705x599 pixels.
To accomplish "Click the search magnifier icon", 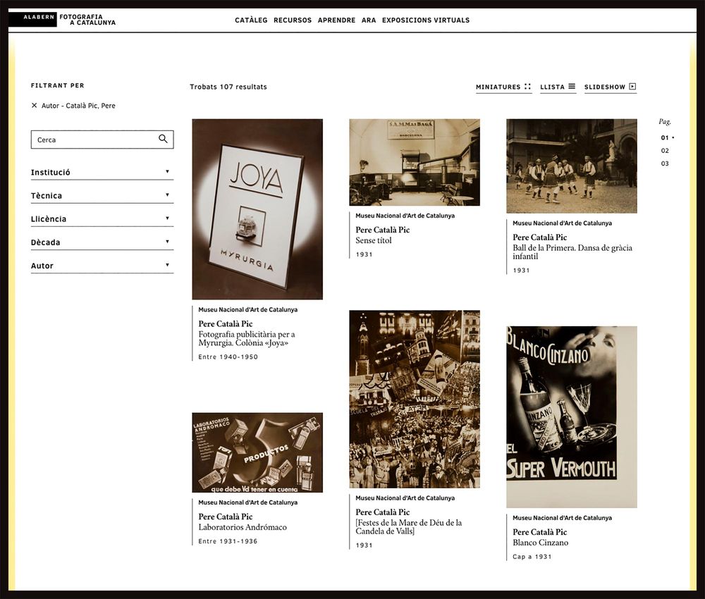I will pyautogui.click(x=163, y=139).
